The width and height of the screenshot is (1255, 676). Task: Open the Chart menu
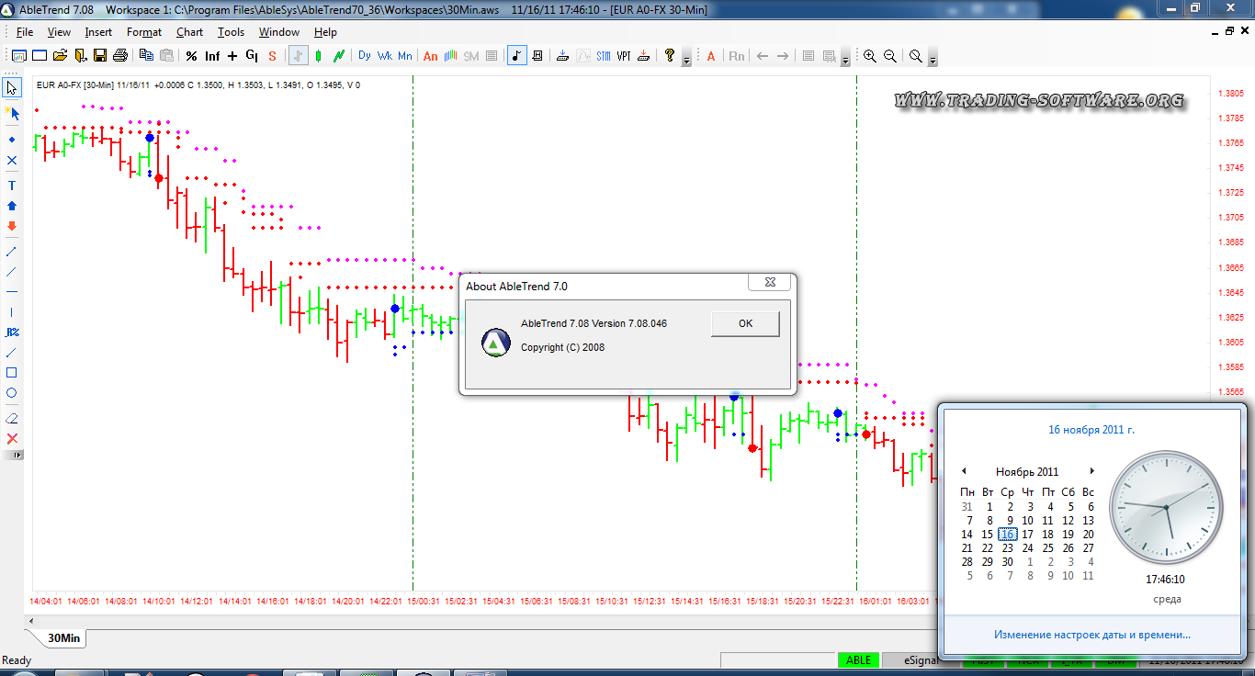pos(189,32)
